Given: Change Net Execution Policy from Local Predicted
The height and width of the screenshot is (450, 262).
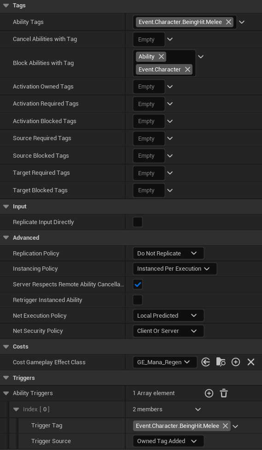Looking at the screenshot, I should tap(168, 316).
